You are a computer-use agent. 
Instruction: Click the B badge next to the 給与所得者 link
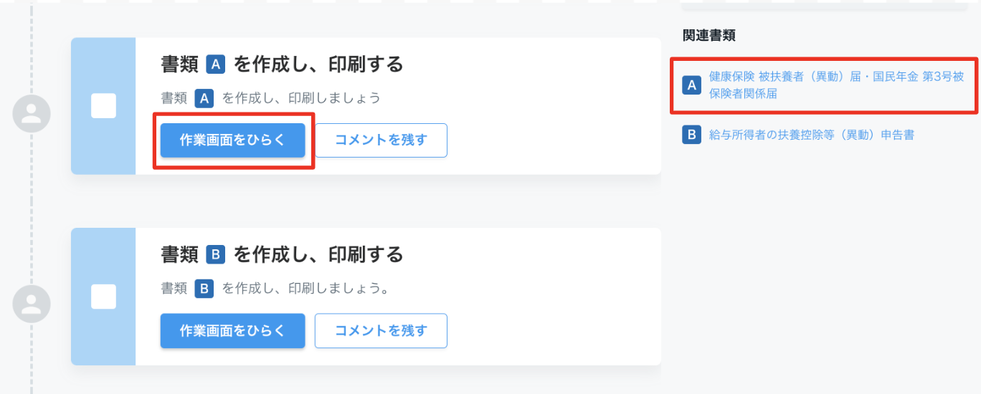tap(691, 135)
